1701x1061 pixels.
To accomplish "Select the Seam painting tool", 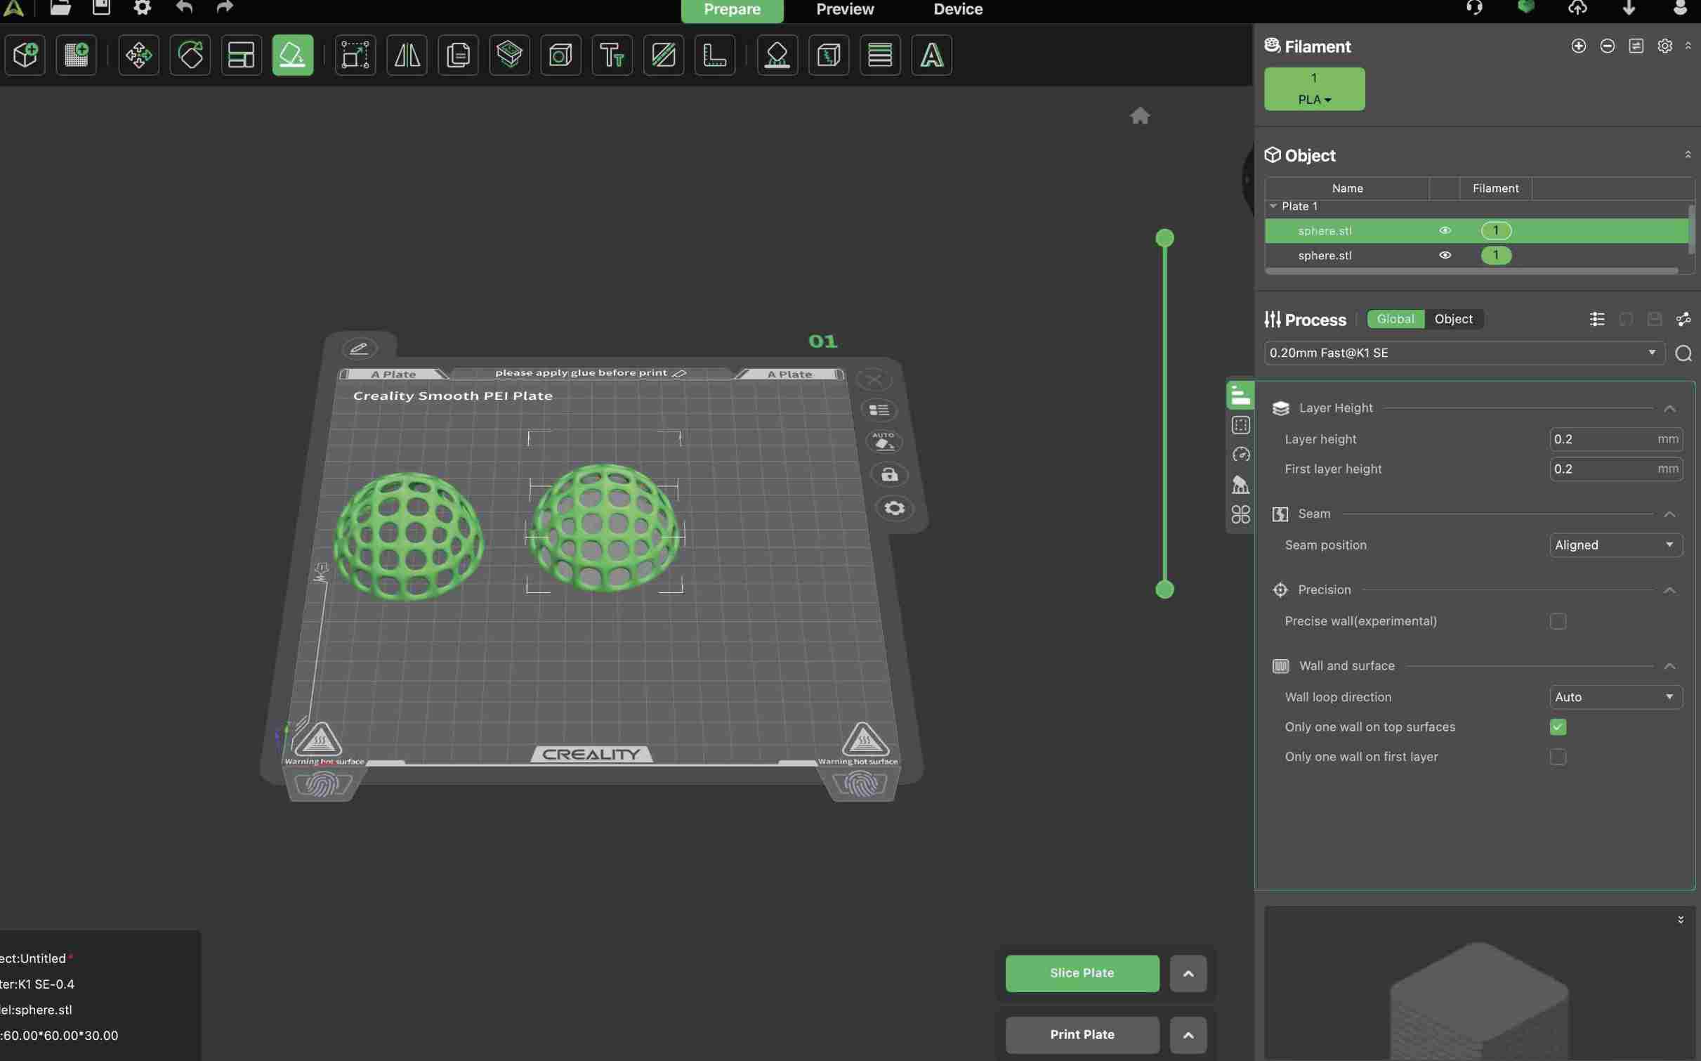I will click(829, 55).
